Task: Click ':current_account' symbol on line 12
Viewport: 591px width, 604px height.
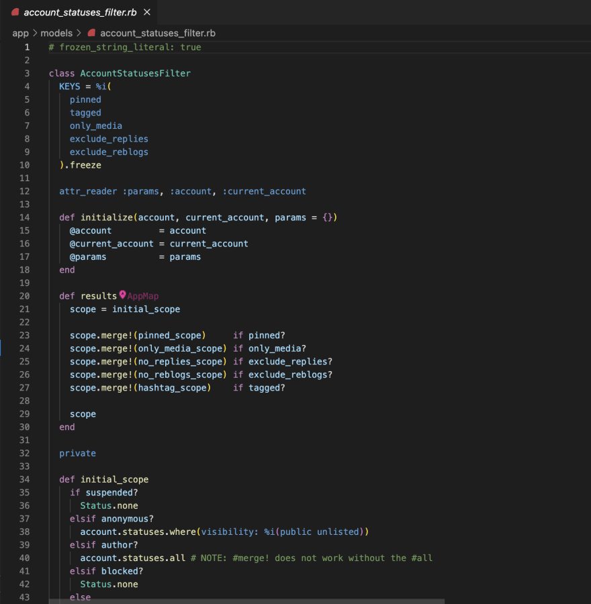Action: click(x=265, y=191)
